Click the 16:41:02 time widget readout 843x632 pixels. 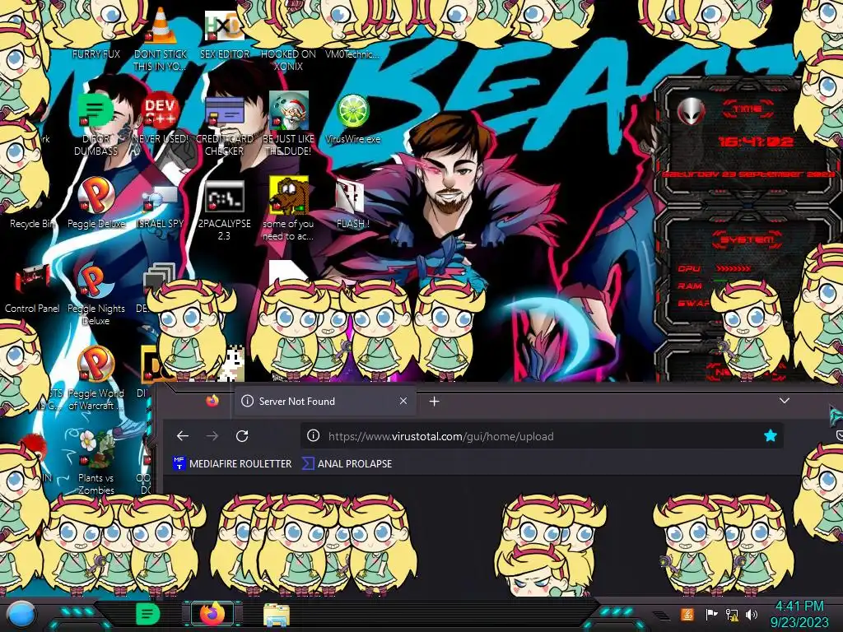coord(756,142)
